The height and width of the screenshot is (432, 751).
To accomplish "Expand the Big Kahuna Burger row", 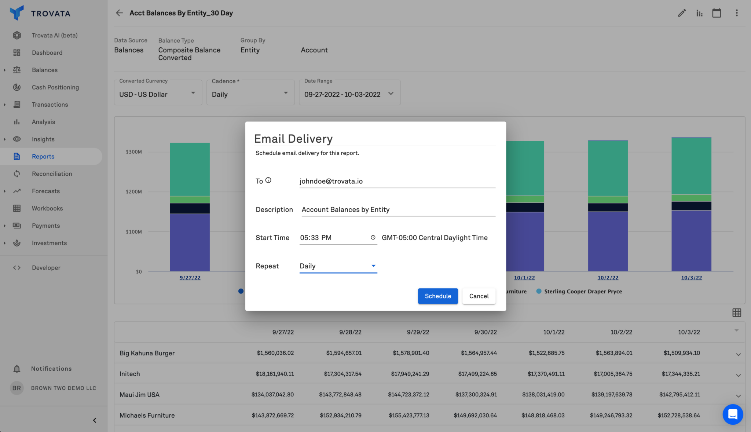I will 738,354.
